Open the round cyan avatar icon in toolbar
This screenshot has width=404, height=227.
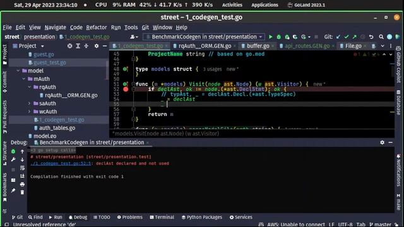[389, 37]
